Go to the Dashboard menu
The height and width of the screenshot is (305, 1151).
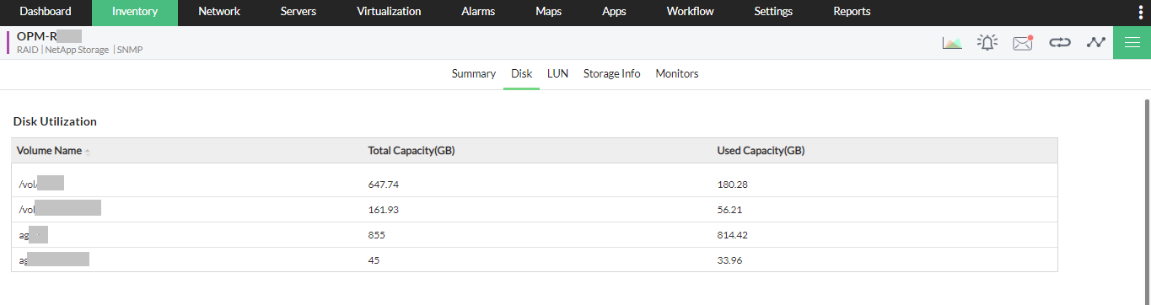pyautogui.click(x=46, y=12)
